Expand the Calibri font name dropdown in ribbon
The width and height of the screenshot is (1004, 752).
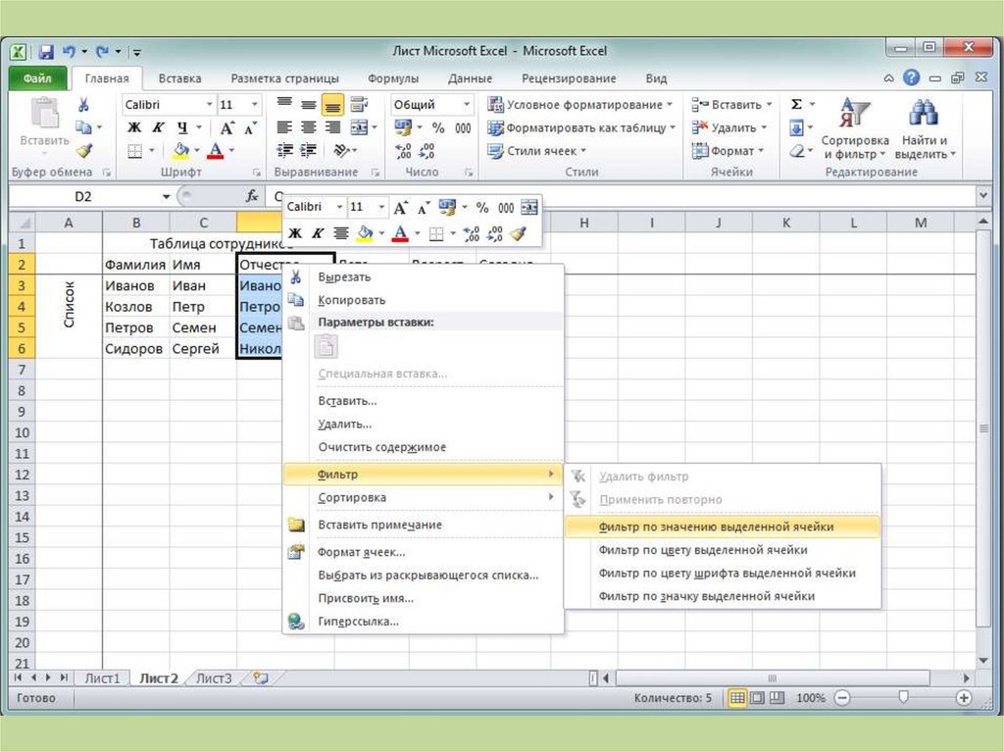point(209,105)
